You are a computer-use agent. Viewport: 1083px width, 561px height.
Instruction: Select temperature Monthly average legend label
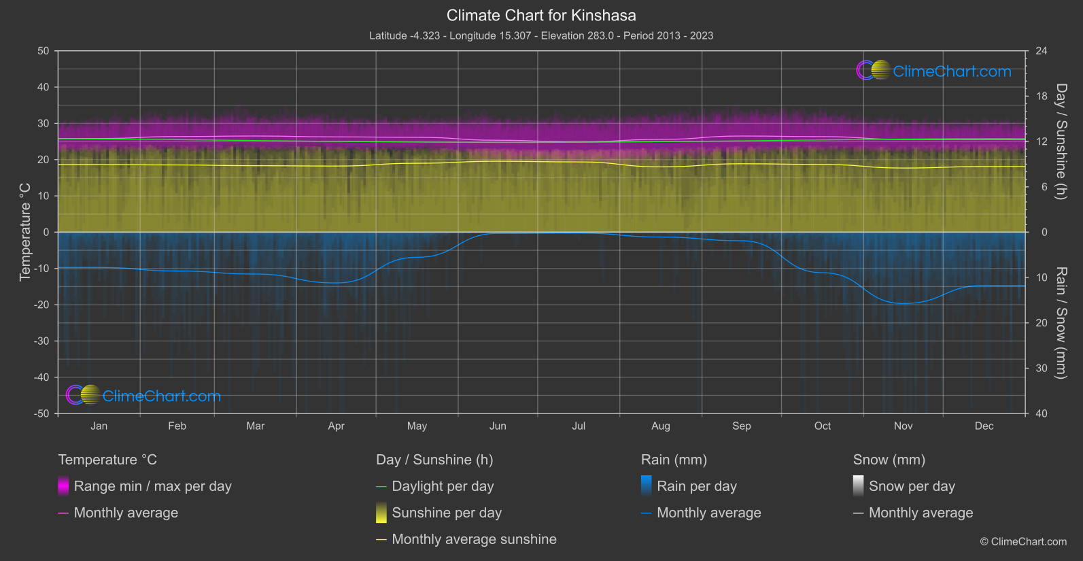(126, 513)
